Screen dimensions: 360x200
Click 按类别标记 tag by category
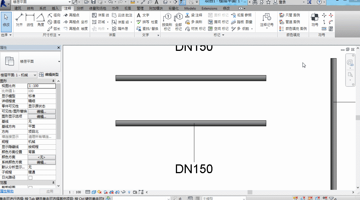(167, 22)
